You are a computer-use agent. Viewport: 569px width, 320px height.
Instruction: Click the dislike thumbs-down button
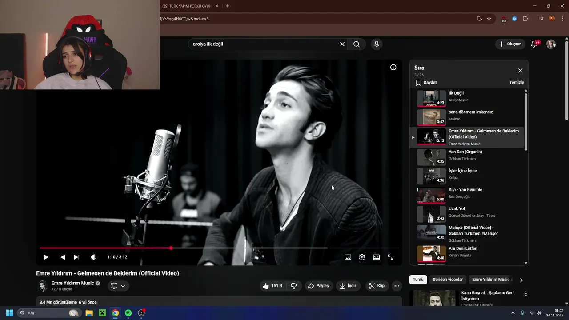(294, 286)
